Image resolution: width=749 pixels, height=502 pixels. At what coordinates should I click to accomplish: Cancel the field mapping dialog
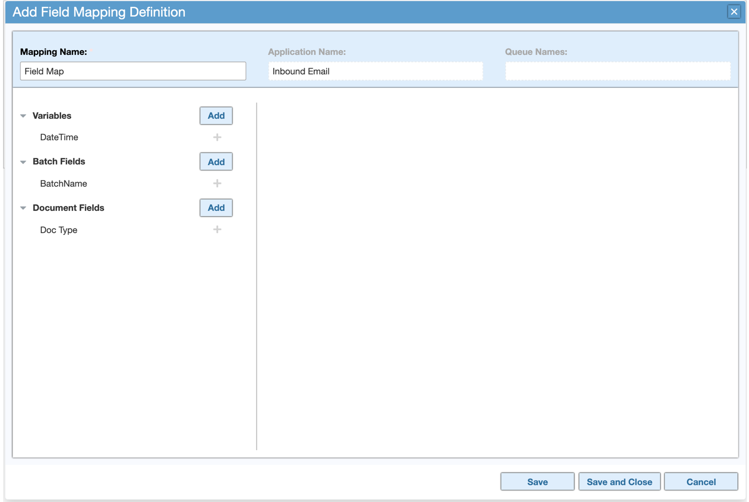701,482
